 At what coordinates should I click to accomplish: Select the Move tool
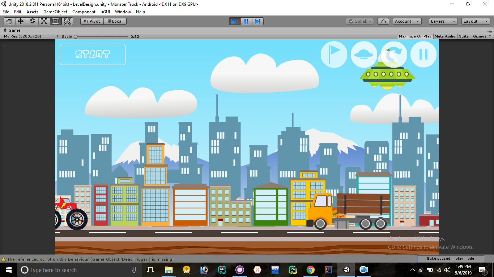point(21,21)
